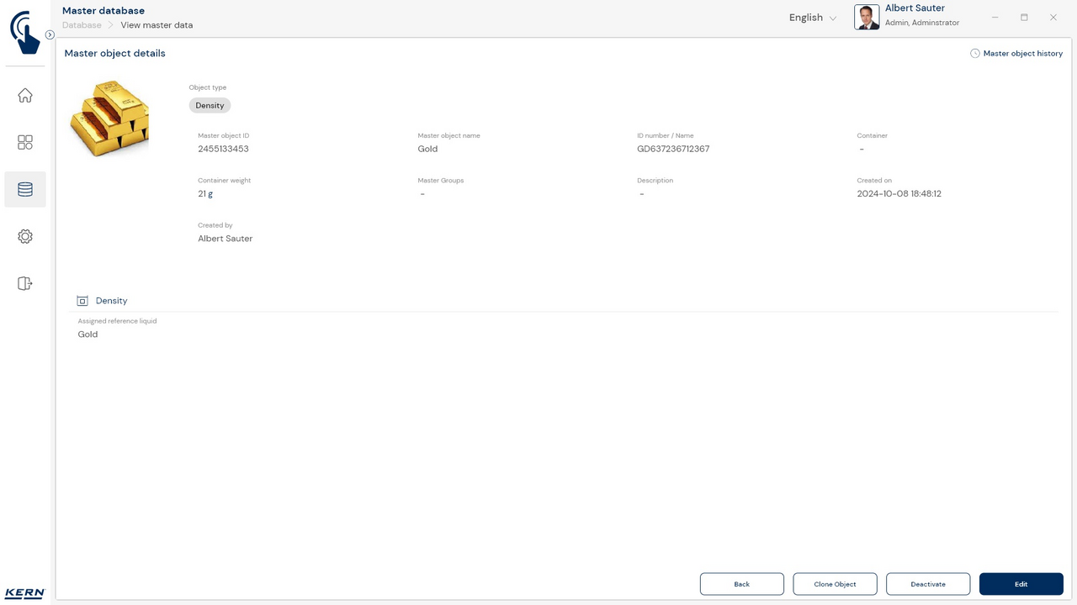
Task: Select the View master data breadcrumb
Action: tap(157, 25)
